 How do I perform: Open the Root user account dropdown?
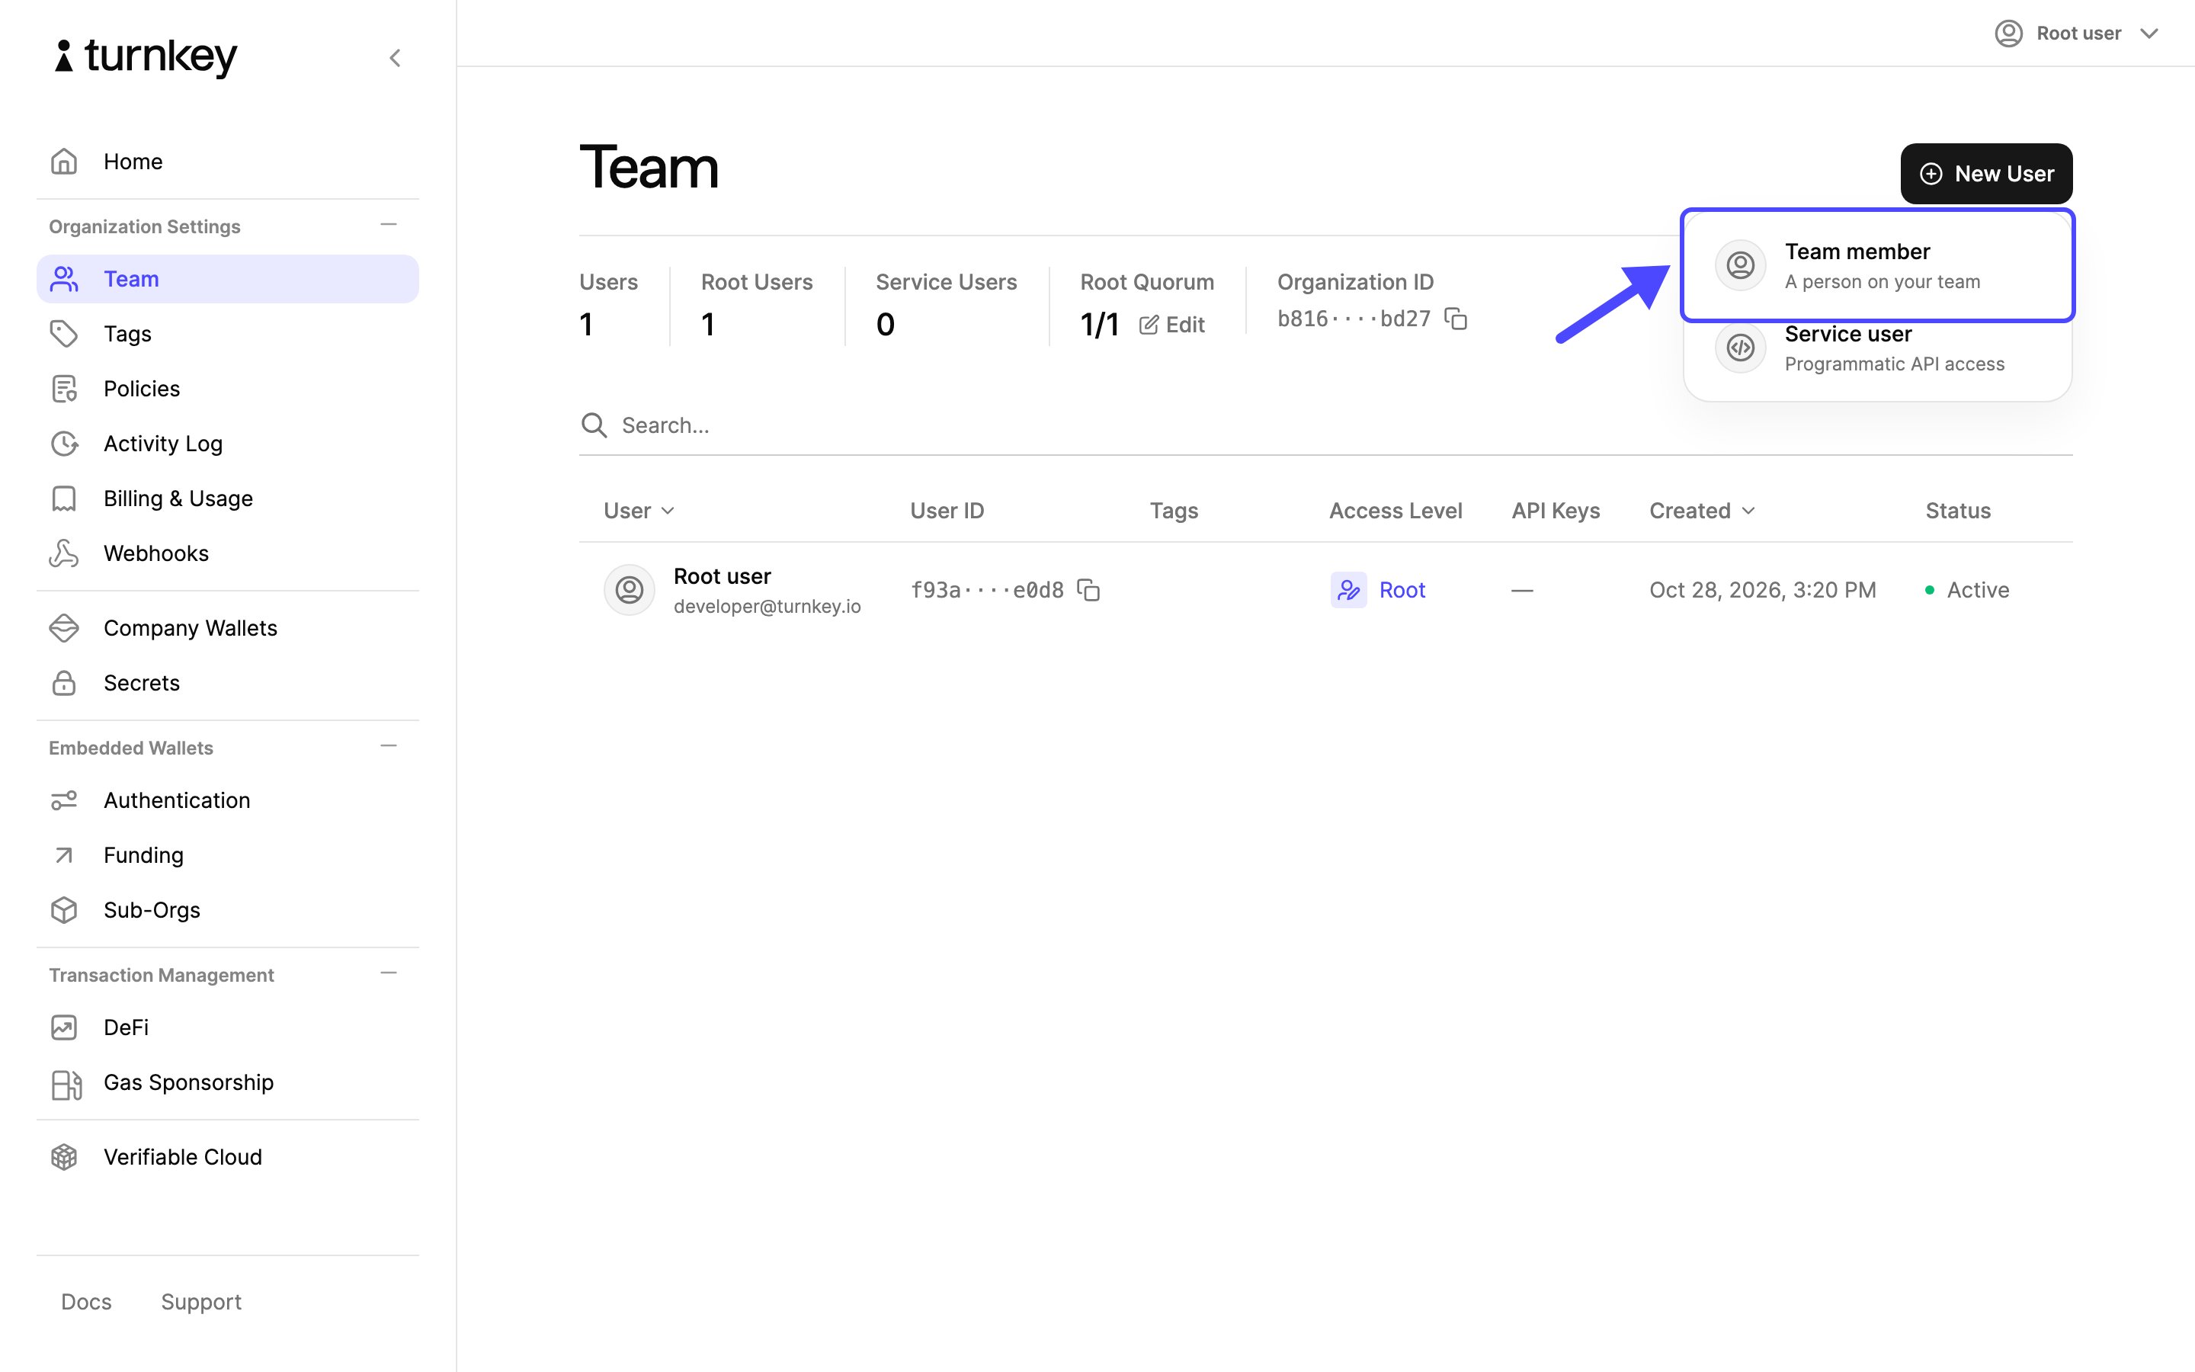pyautogui.click(x=2075, y=34)
